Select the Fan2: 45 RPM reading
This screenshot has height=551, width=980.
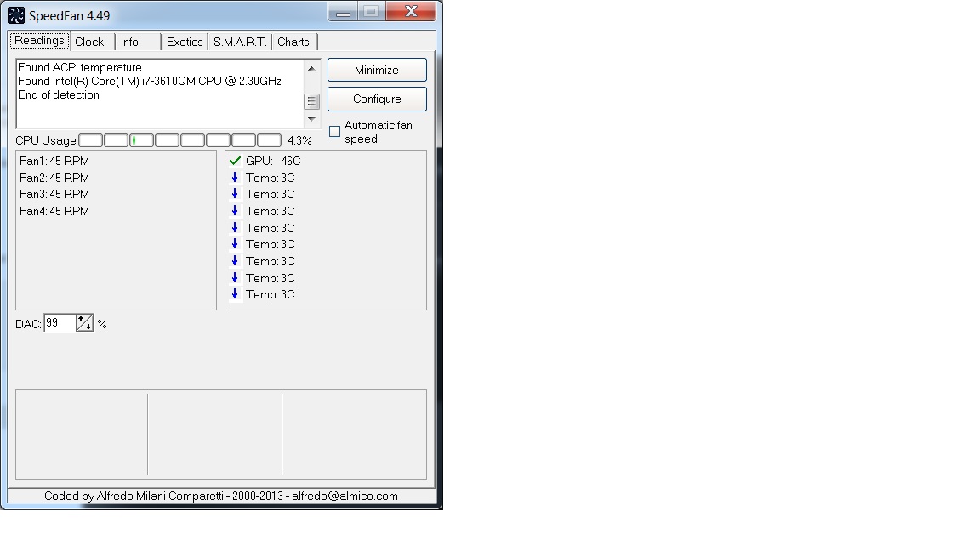pyautogui.click(x=54, y=178)
